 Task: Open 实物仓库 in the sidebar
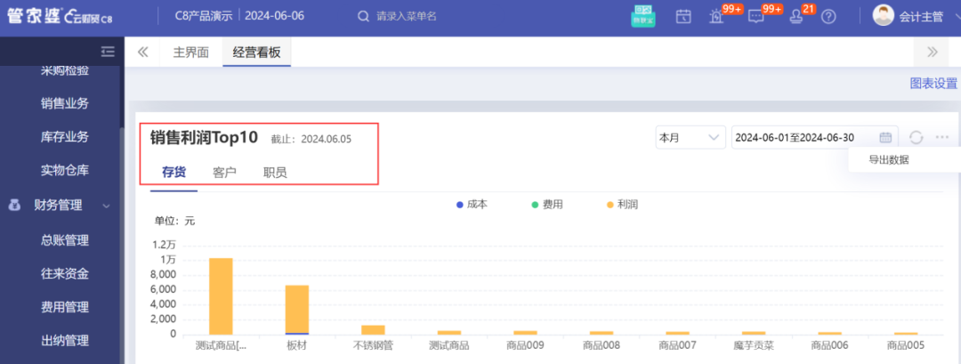pos(64,170)
